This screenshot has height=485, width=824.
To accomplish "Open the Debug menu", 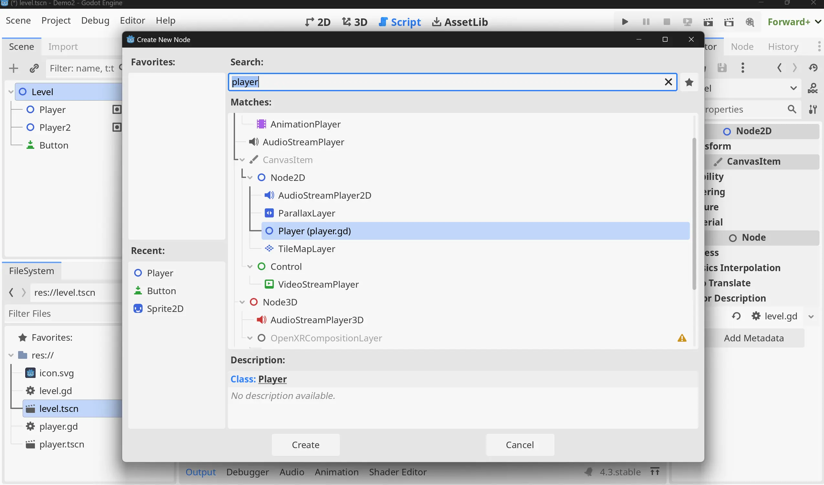I will click(x=95, y=20).
